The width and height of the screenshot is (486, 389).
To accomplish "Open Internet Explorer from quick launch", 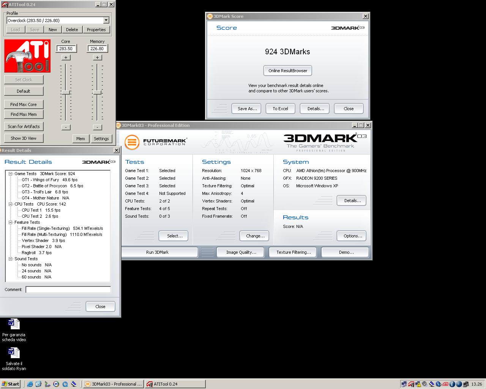I will coord(30,384).
